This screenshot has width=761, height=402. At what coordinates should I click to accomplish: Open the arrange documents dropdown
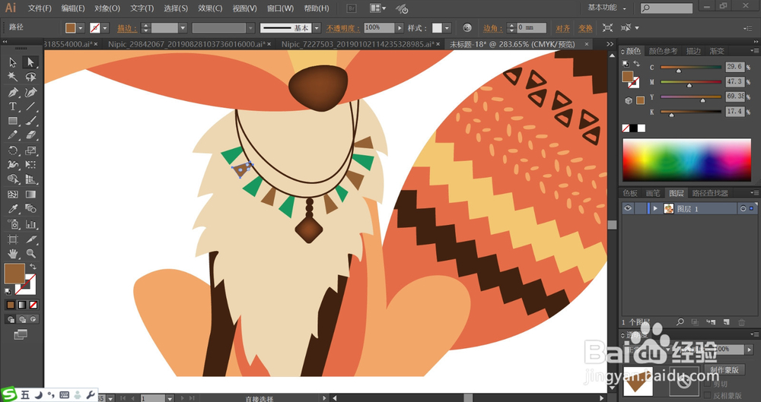[x=378, y=8]
